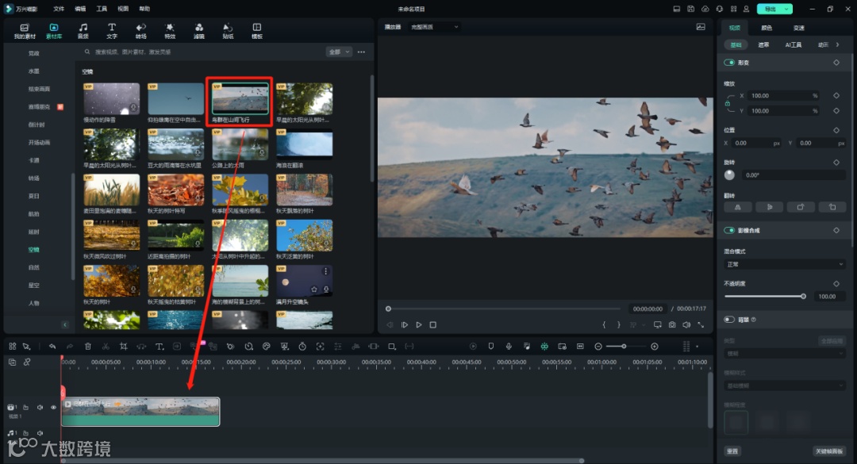Screen dimensions: 857x464
Task: Toggle the 影像合成 (Compositing) switch
Action: (x=729, y=231)
